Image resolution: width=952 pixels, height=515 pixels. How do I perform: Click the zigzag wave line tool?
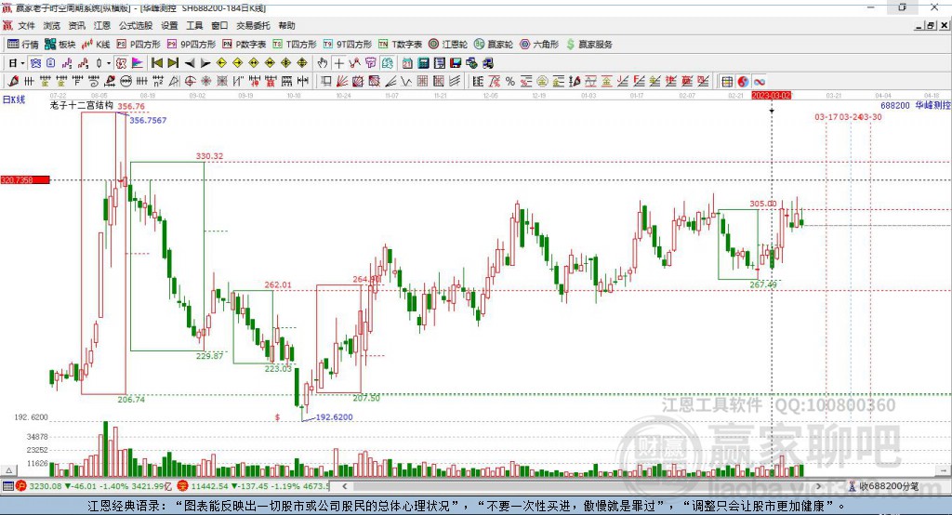point(405,82)
